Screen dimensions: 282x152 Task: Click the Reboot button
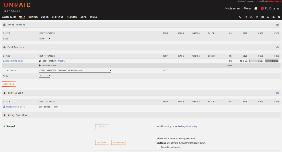tap(102, 142)
